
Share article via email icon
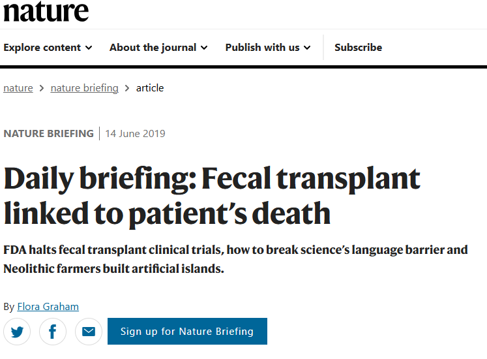[x=89, y=332]
